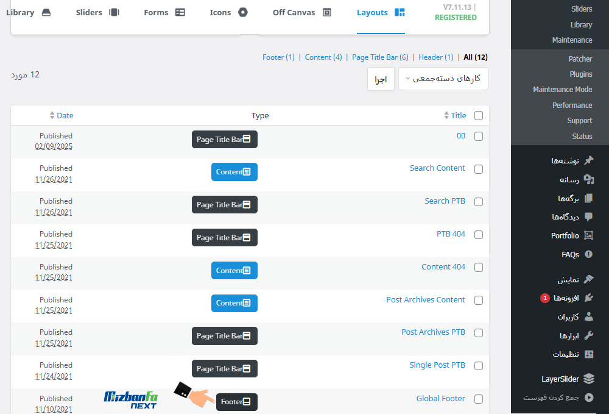609x414 pixels.
Task: Click the اجرا apply button
Action: tap(381, 79)
